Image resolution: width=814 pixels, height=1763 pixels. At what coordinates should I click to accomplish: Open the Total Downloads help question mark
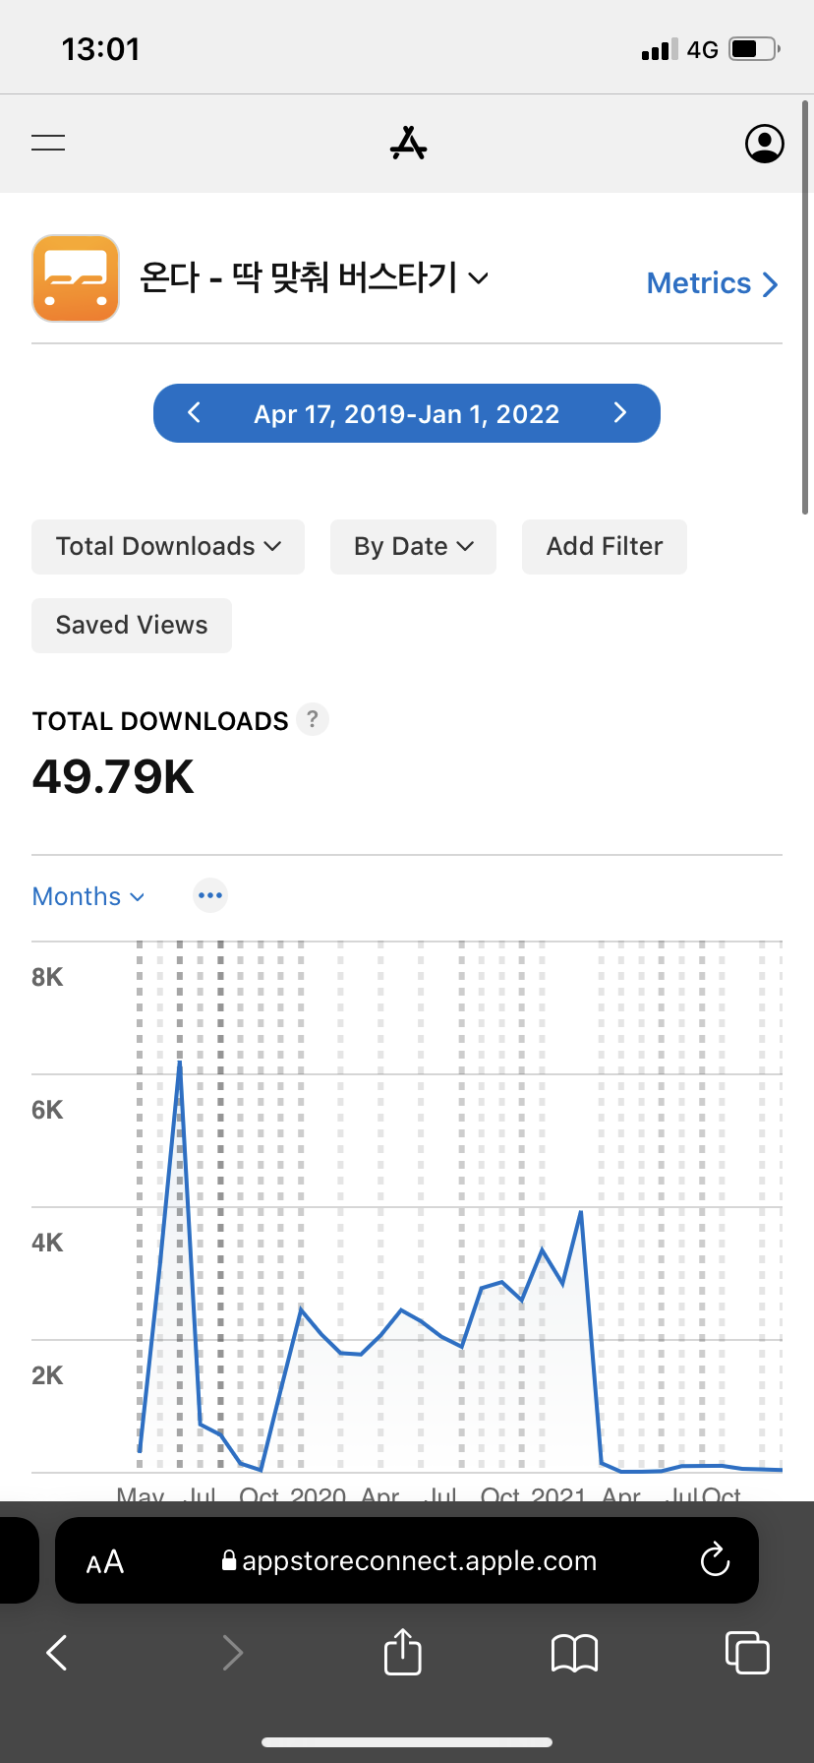coord(312,719)
